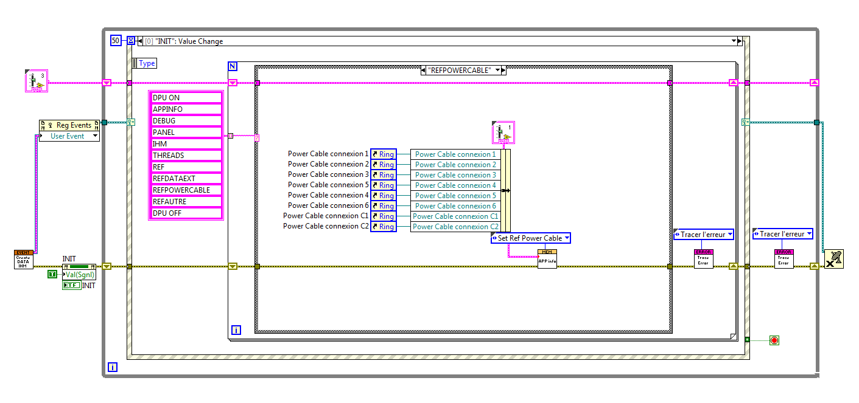Click the INIT boolean TF terminal
Screen dimensions: 859x403
tap(71, 285)
